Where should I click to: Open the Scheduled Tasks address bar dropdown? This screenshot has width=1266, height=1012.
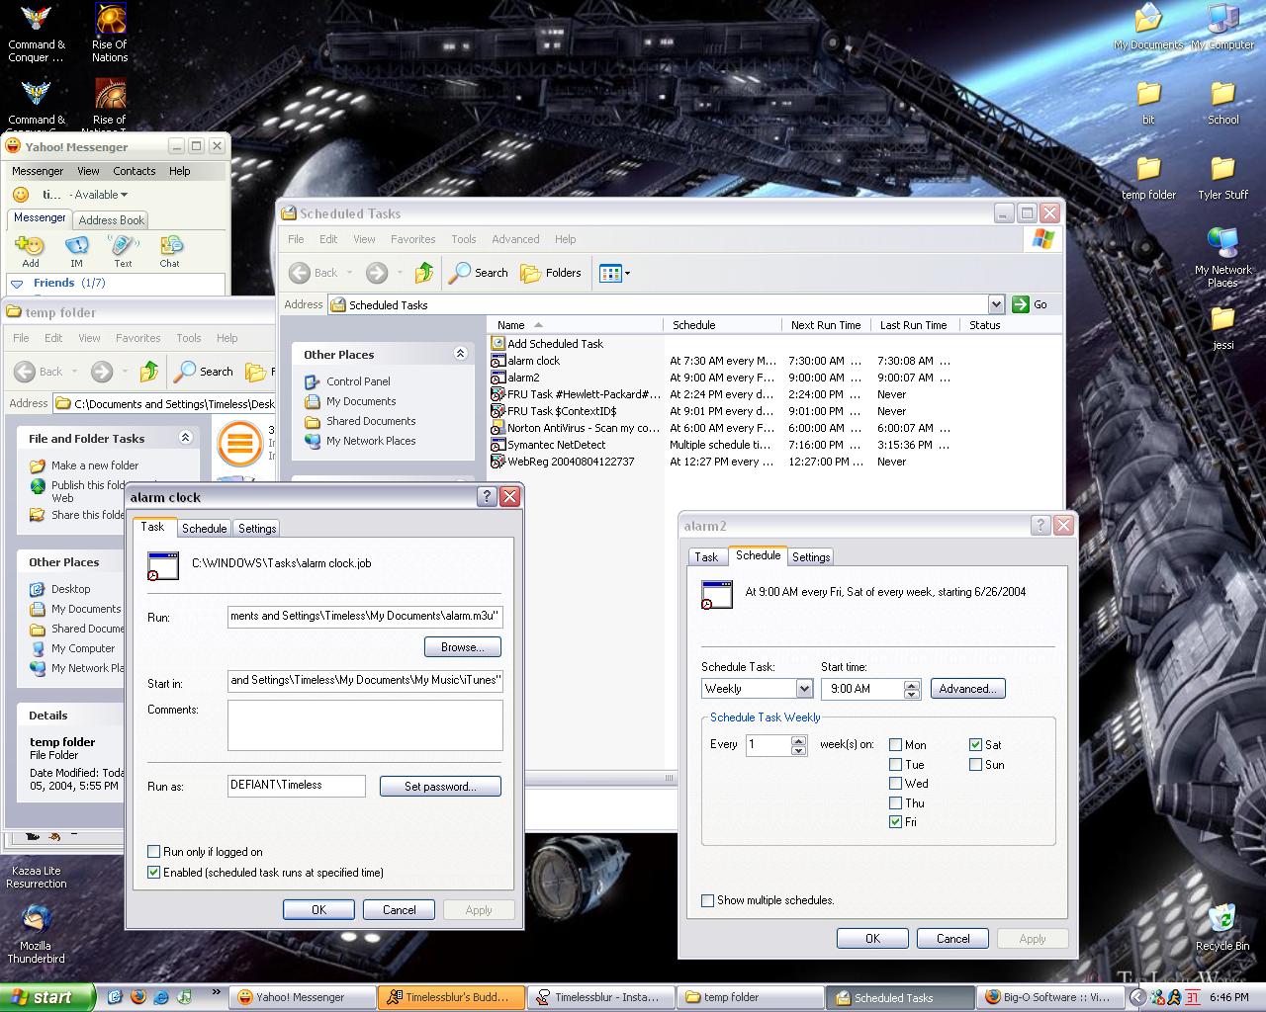(996, 304)
